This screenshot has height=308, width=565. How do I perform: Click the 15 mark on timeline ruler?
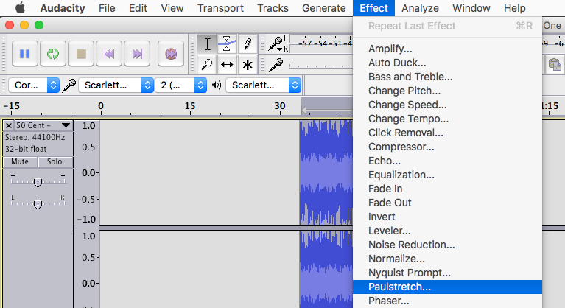[190, 106]
